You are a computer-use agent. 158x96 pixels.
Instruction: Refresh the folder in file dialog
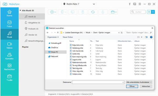(122, 33)
